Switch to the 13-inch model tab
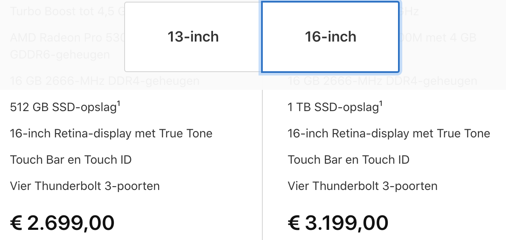The height and width of the screenshot is (240, 506). click(x=193, y=37)
